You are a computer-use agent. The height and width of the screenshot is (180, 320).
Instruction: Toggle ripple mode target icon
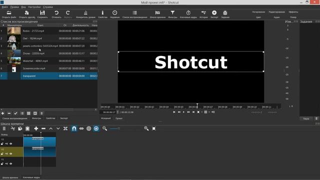coord(89,128)
